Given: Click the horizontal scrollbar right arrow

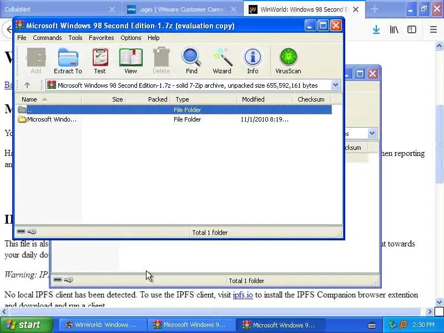Looking at the screenshot, I should coord(430,312).
